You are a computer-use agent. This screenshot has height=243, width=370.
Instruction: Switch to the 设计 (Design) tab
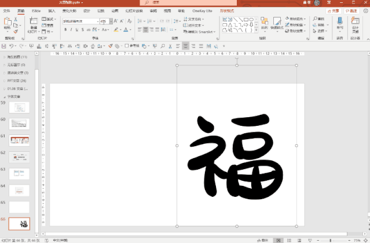point(87,11)
